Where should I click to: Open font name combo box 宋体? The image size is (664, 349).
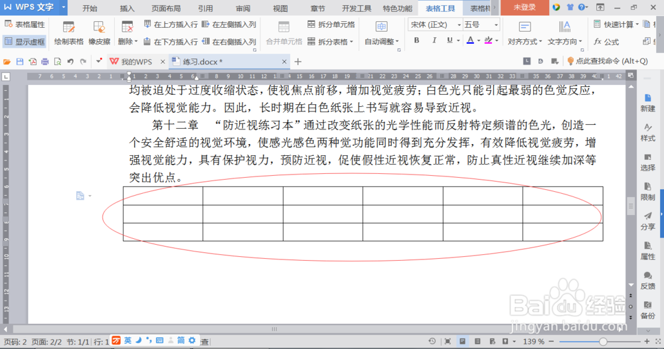[x=435, y=25]
